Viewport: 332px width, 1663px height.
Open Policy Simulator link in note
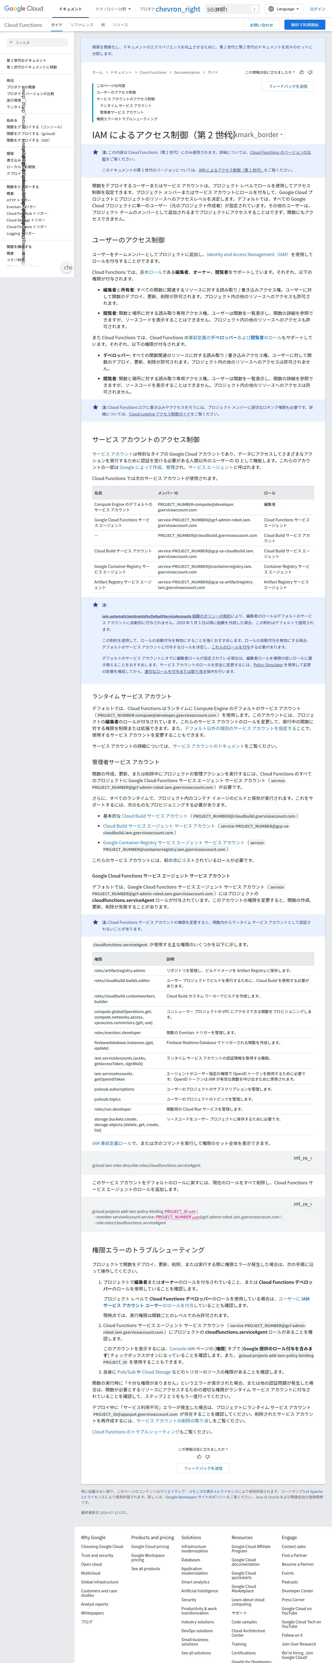tap(268, 664)
